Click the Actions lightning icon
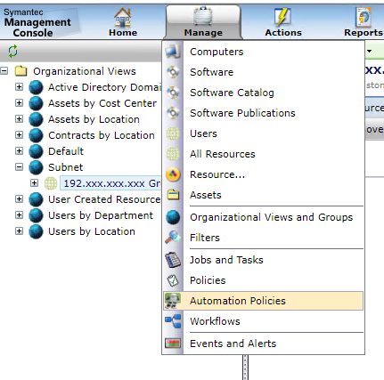Screen dimensions: 384x380 point(282,18)
